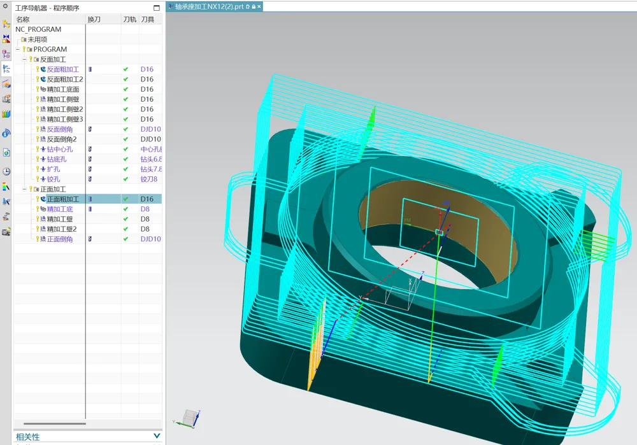This screenshot has height=445, width=637.
Task: Expand the 相关性 section chevron
Action: (x=157, y=436)
